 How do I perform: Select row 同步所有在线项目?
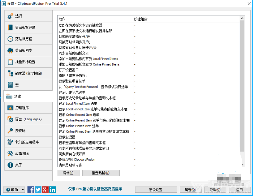[x=149, y=154]
